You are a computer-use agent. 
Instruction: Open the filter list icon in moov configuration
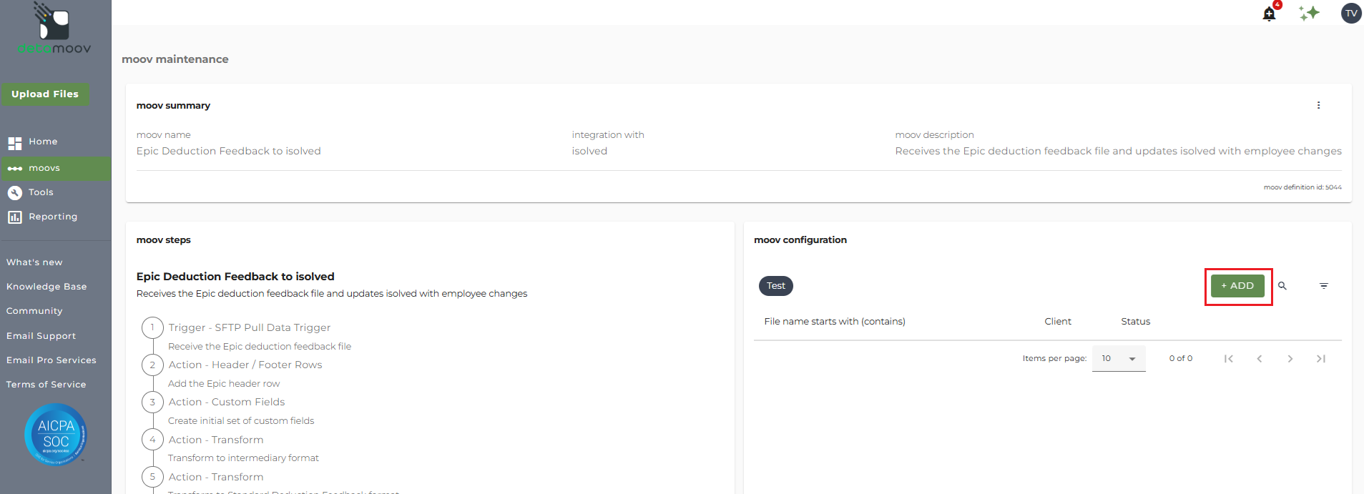(1324, 286)
